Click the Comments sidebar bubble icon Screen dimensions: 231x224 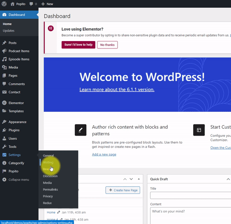point(4,84)
